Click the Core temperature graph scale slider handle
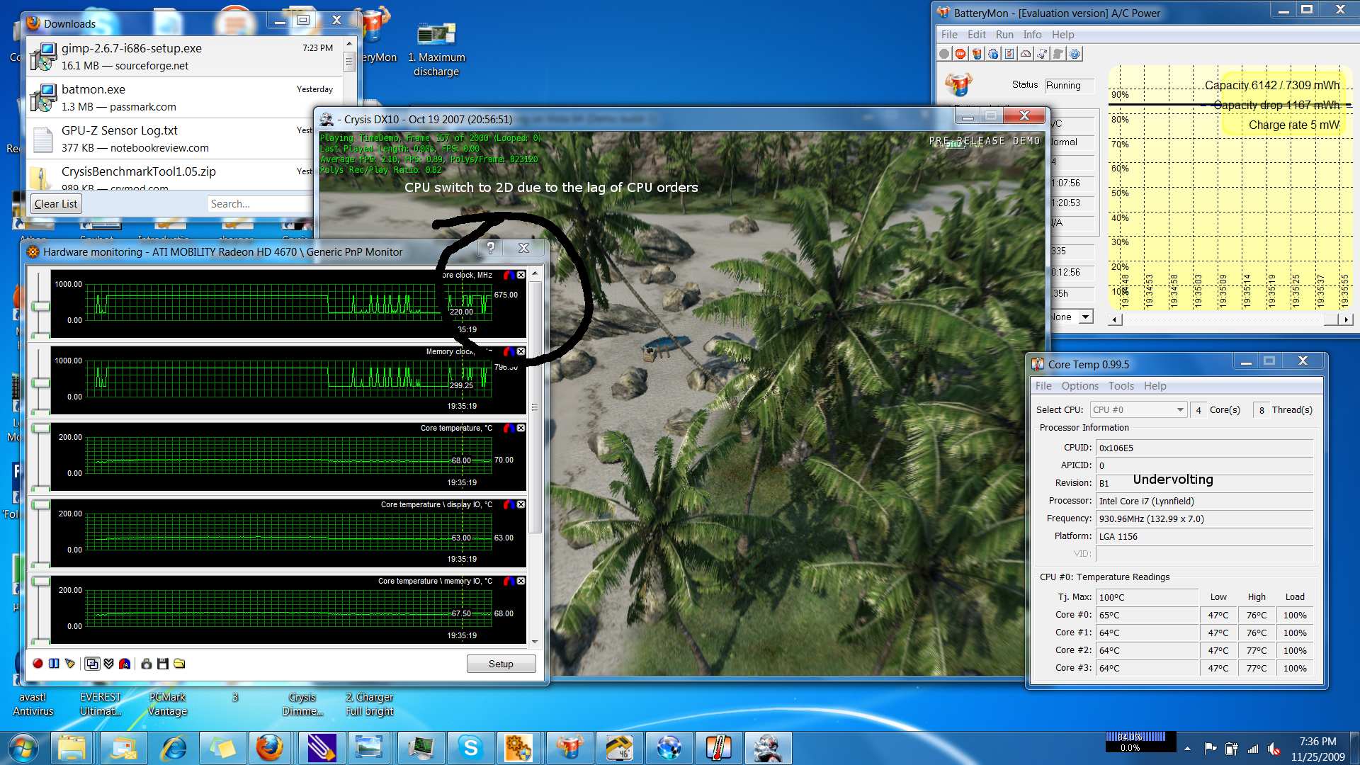This screenshot has width=1360, height=765. 40,428
